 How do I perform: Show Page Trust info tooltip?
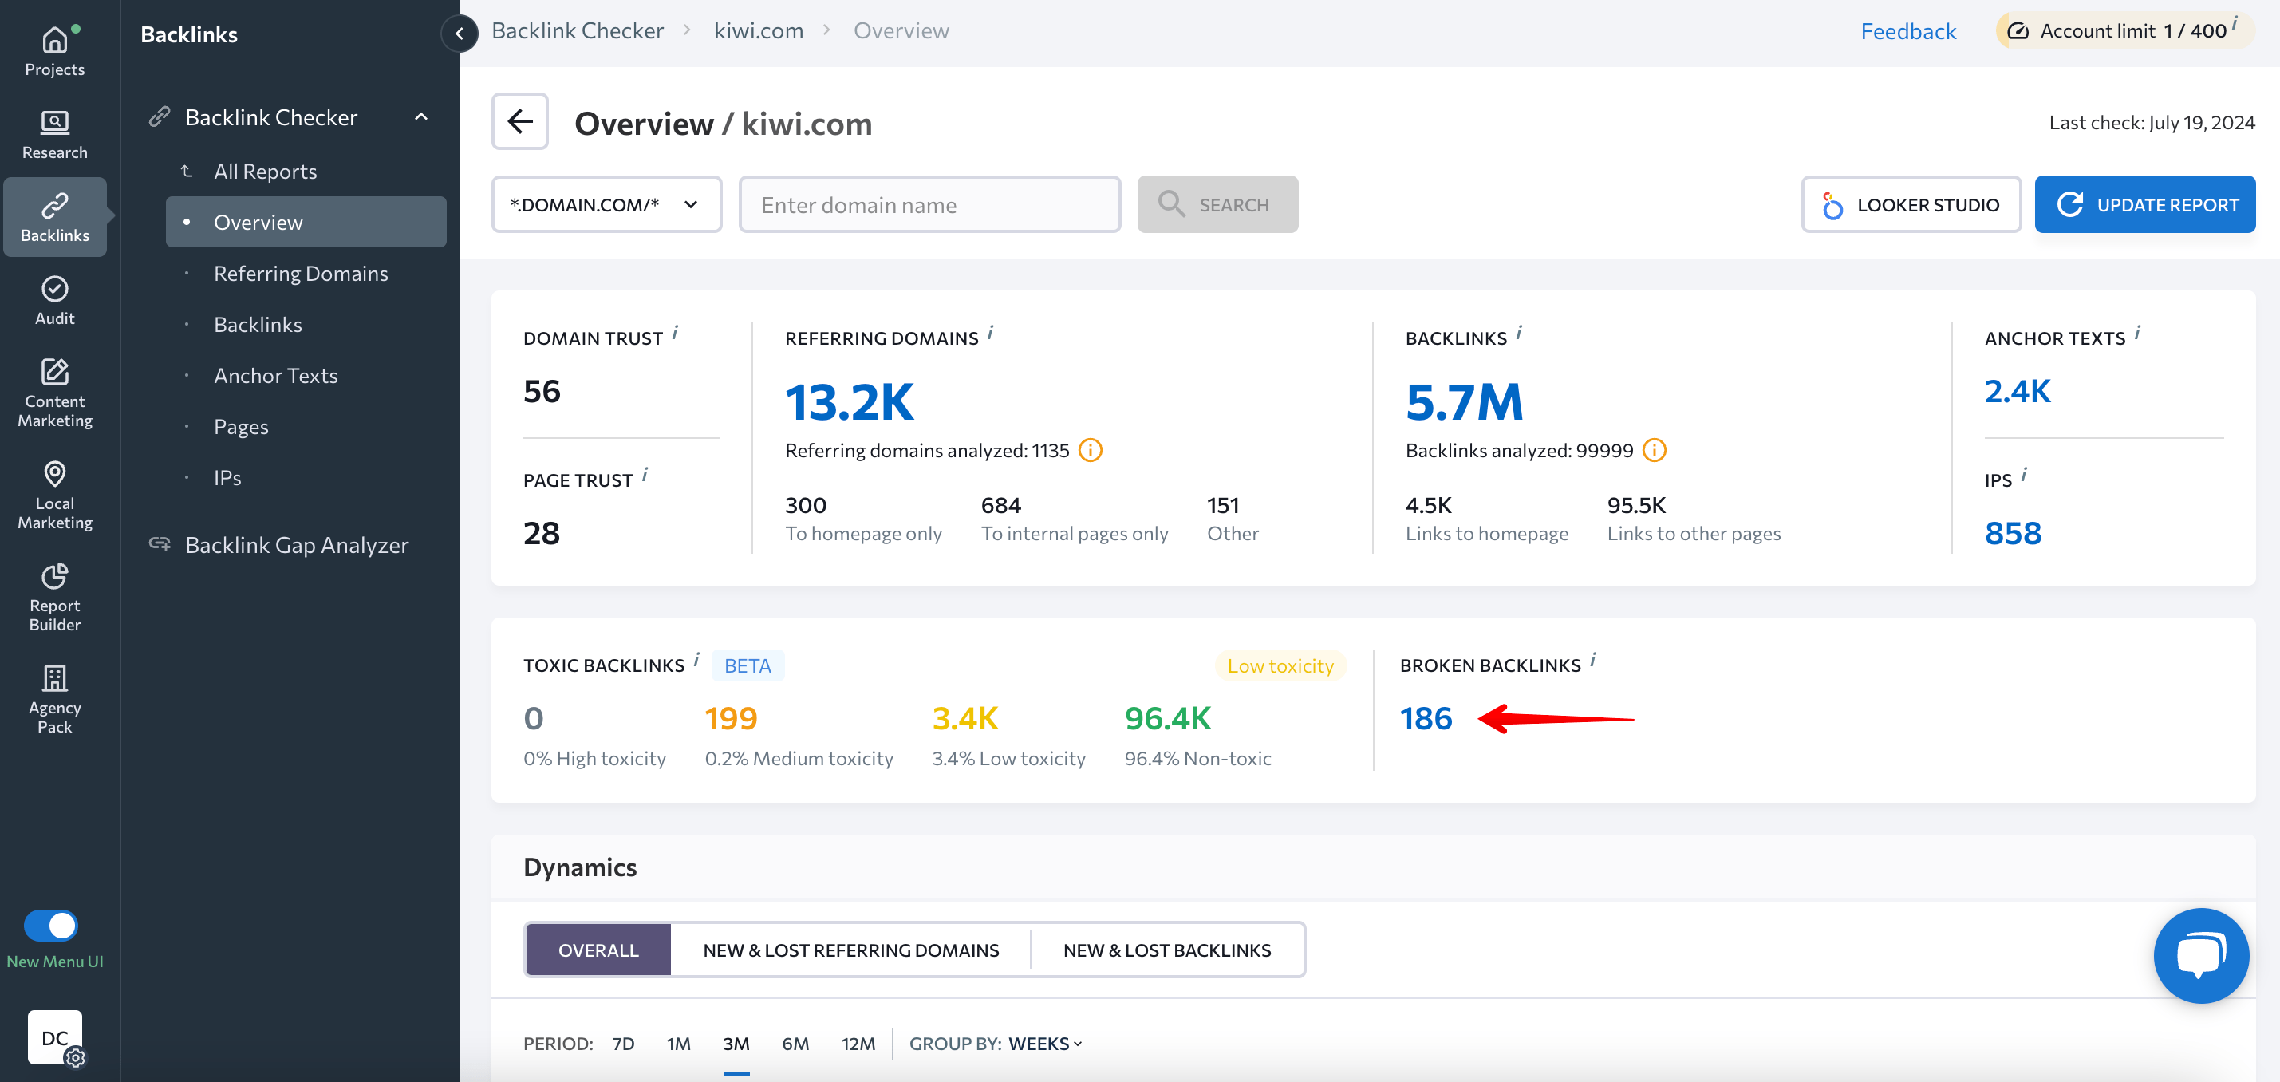pyautogui.click(x=645, y=475)
